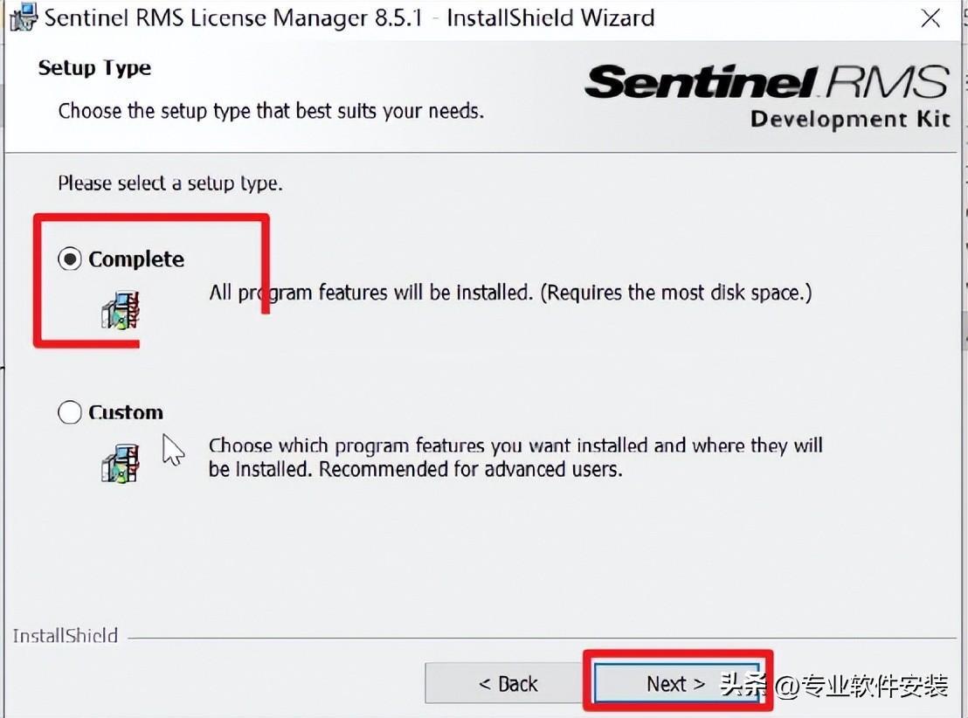This screenshot has height=718, width=968.
Task: Click the Complete option label text
Action: point(136,259)
